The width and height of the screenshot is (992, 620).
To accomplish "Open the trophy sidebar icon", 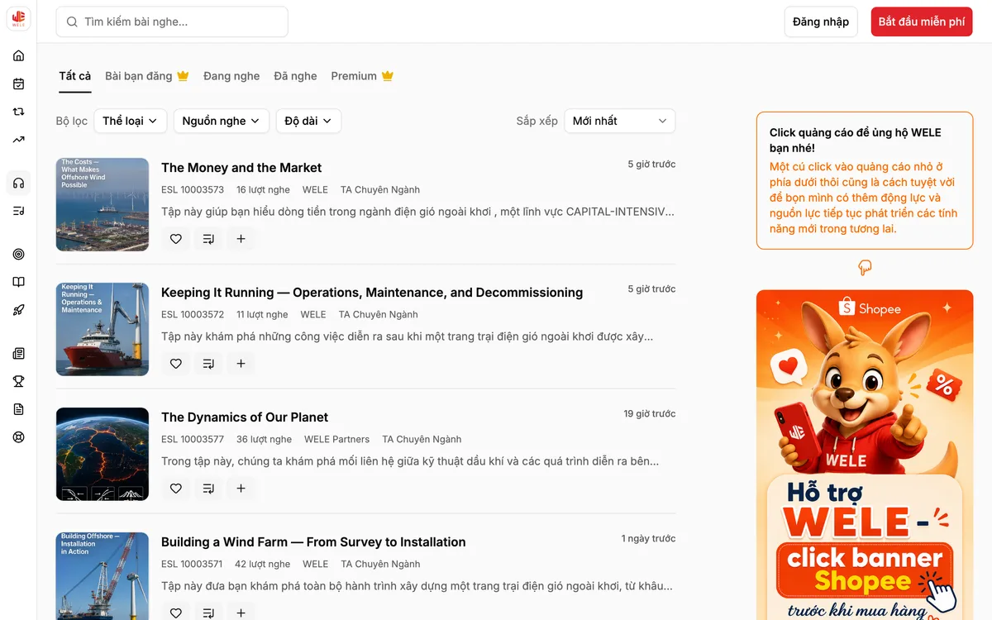I will [18, 381].
